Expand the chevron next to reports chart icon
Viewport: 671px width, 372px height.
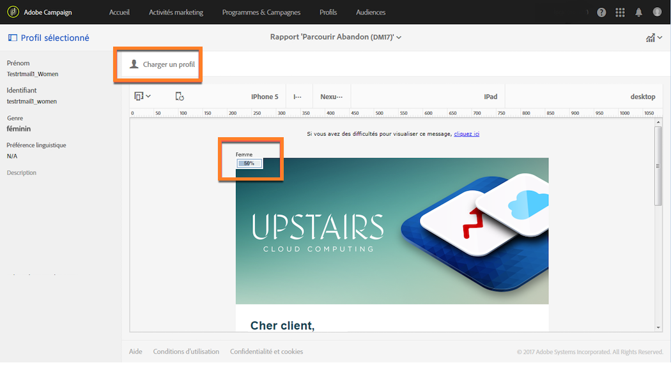[660, 38]
